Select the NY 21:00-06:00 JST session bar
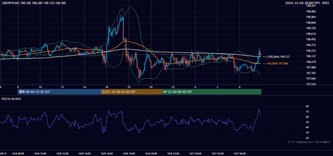This screenshot has height=156, width=333. [x=211, y=92]
